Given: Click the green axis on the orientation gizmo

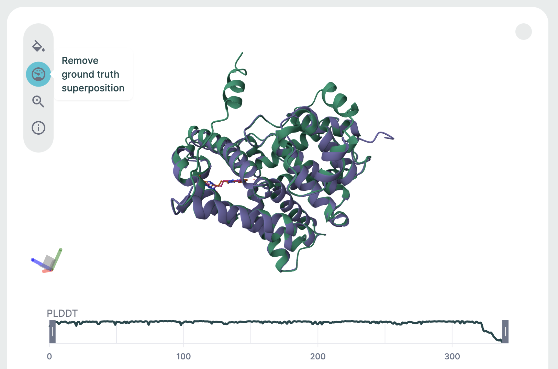Looking at the screenshot, I should (x=58, y=255).
